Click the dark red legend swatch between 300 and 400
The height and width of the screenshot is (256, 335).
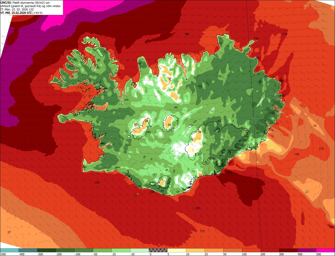coord(288,250)
